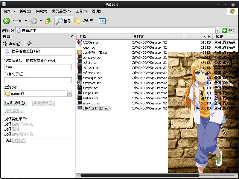The image size is (239, 179).
Task: Open the Views dropdown arrow
Action: 107,21
